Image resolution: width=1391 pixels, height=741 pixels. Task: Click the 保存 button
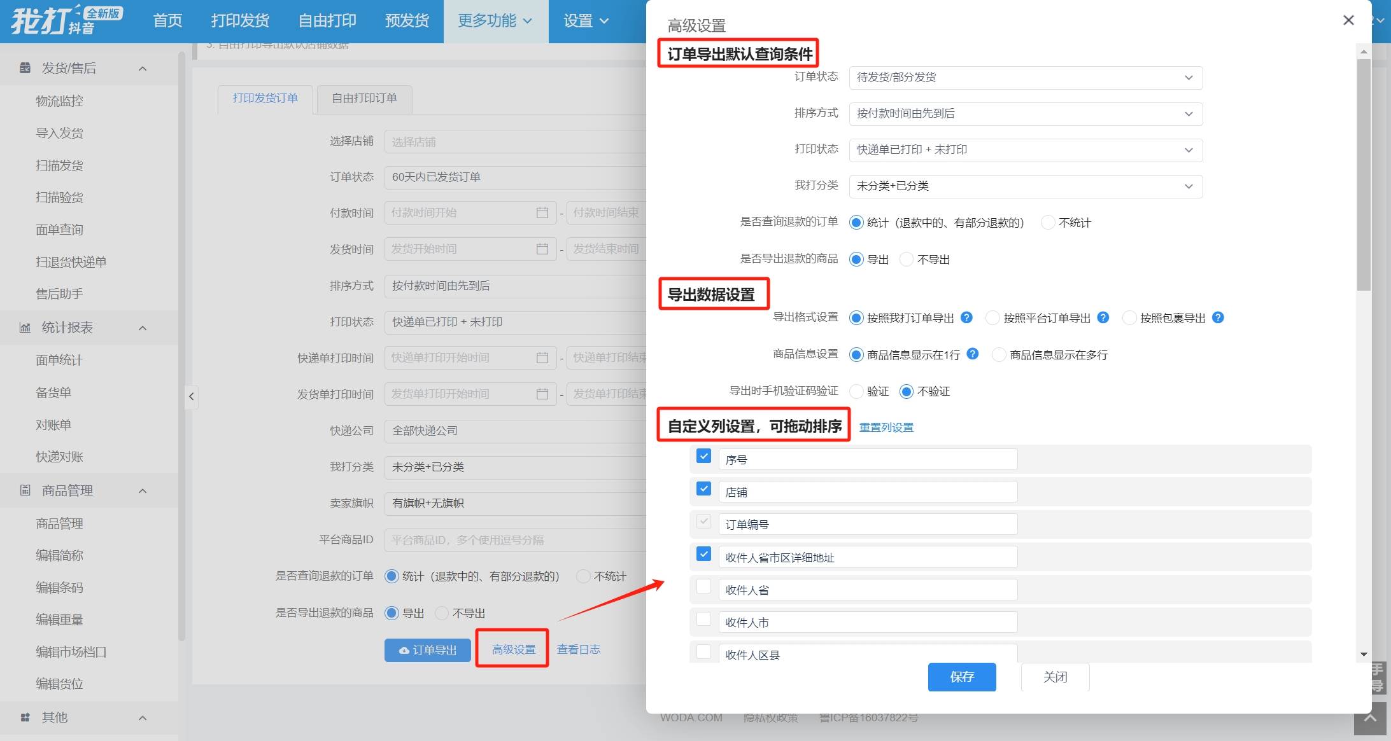point(962,677)
